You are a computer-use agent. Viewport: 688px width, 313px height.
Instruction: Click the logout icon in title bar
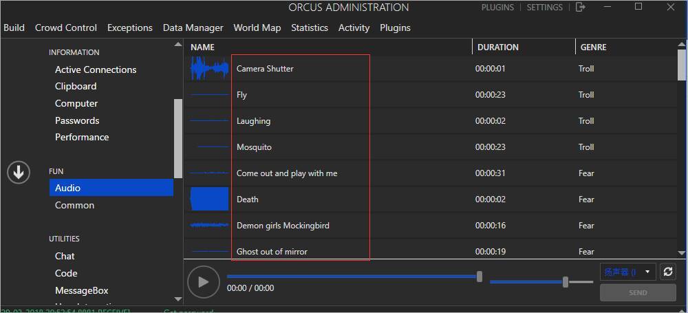[581, 8]
